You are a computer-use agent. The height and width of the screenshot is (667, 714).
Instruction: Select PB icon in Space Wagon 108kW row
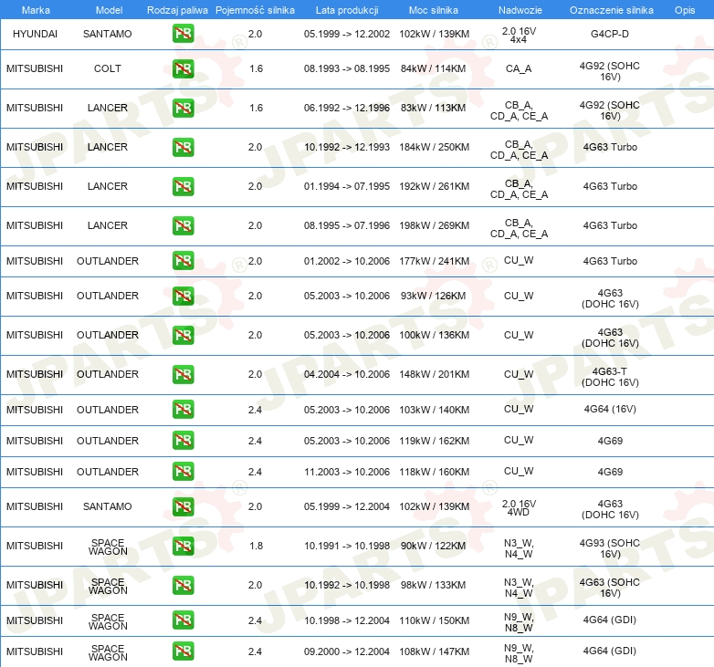coord(183,651)
